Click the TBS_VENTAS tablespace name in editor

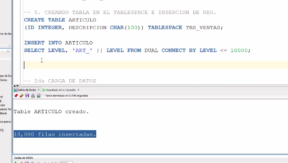[203, 28]
